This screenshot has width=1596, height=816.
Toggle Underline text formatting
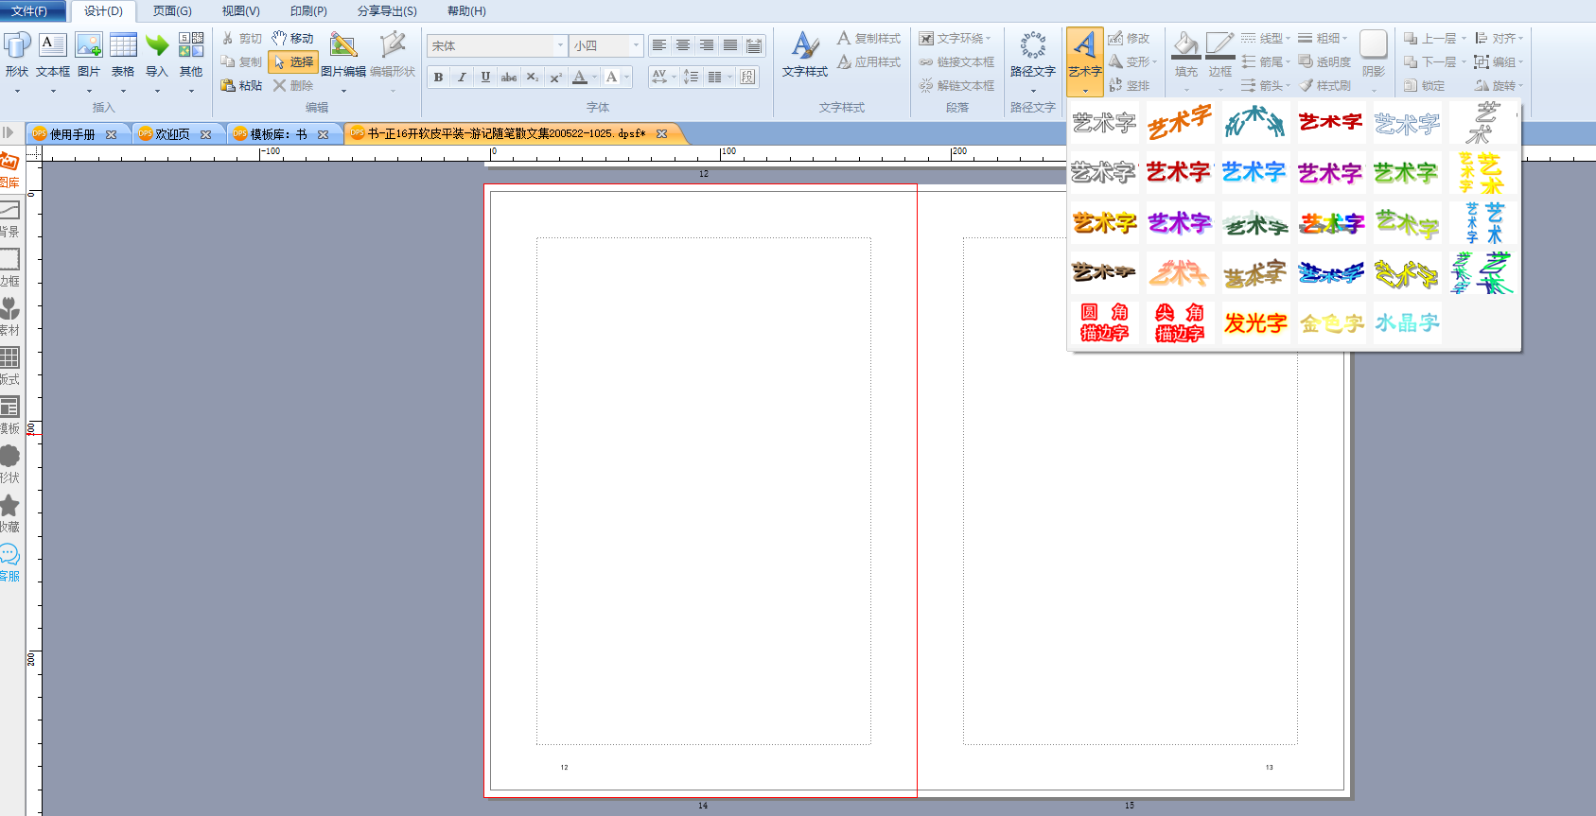click(485, 78)
